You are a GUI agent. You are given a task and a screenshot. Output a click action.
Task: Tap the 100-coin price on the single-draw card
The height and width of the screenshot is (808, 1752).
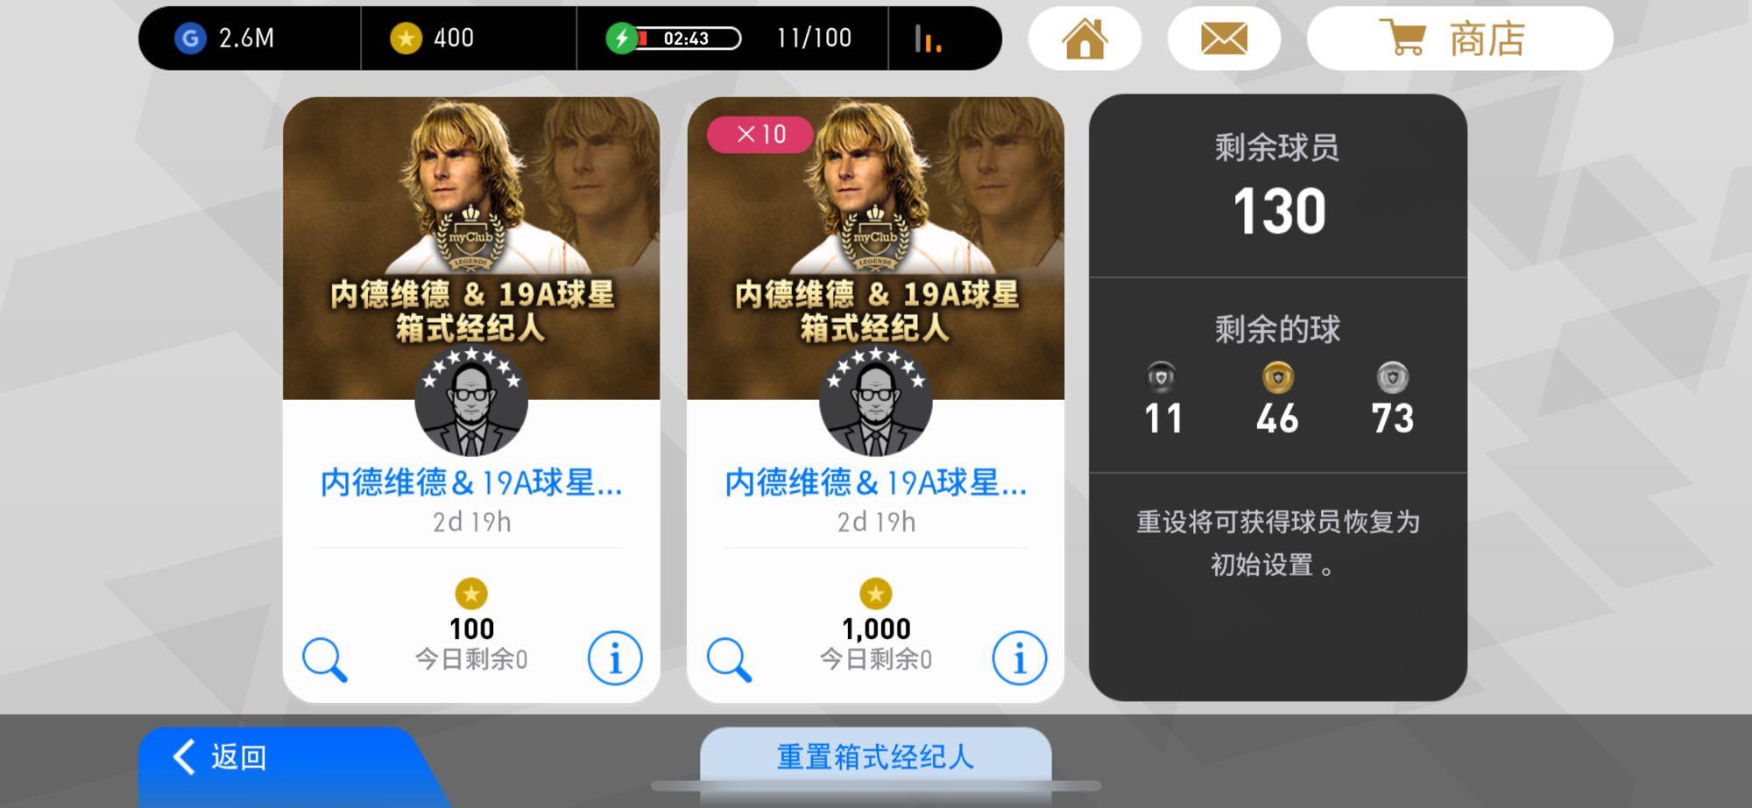click(x=471, y=629)
